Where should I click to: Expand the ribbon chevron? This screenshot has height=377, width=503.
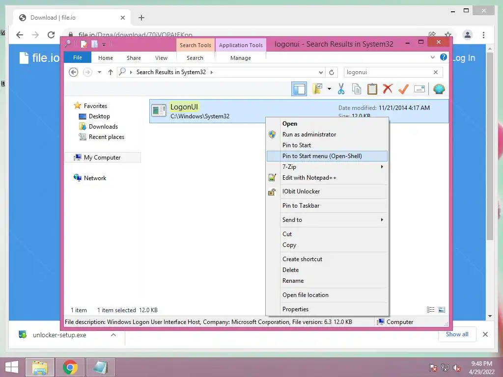432,57
